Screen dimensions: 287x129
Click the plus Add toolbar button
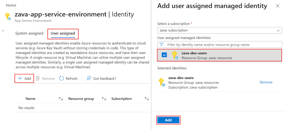24,78
